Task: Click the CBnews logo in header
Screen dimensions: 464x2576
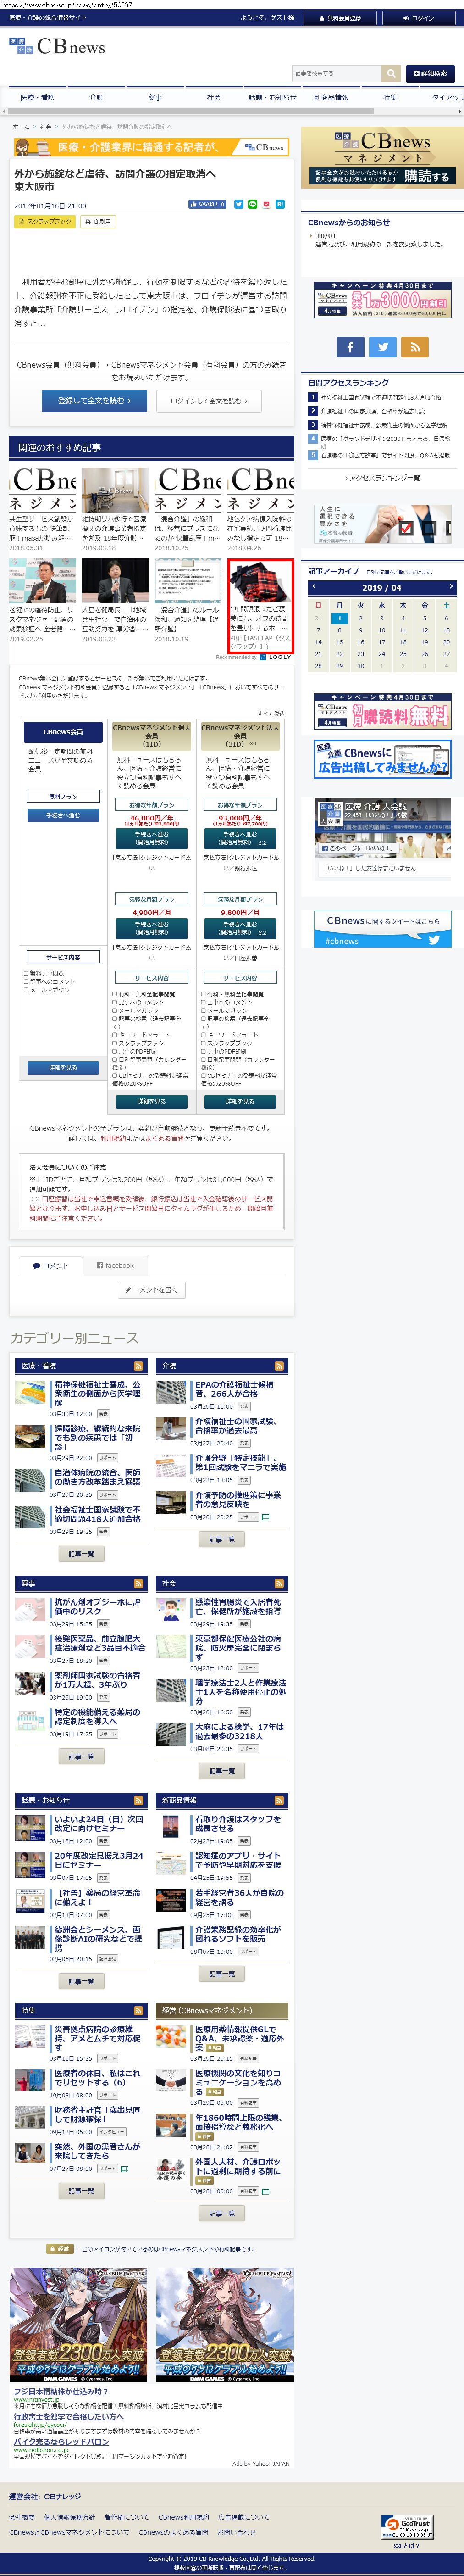Action: [57, 47]
